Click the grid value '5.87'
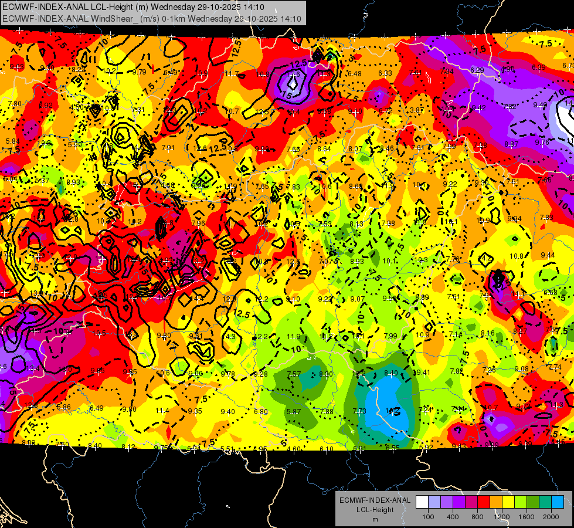The image size is (574, 528). pos(294,412)
